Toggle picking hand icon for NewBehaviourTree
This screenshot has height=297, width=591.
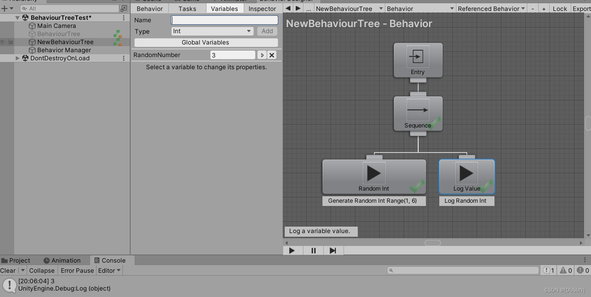11,42
